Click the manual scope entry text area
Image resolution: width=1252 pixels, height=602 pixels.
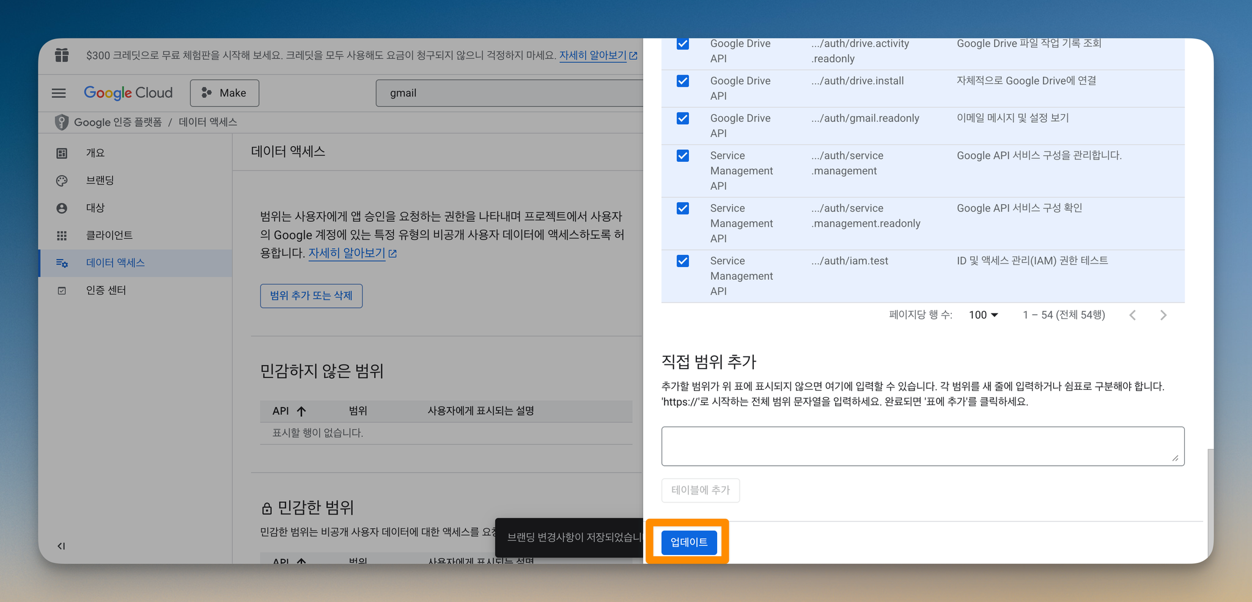[922, 446]
